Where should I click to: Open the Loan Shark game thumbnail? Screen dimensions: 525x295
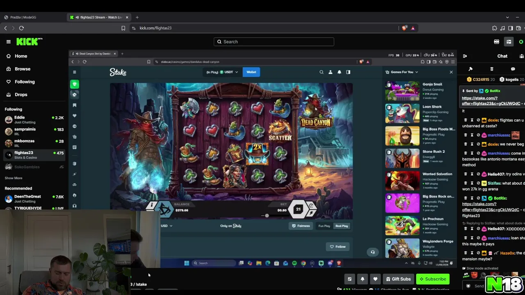pyautogui.click(x=402, y=113)
